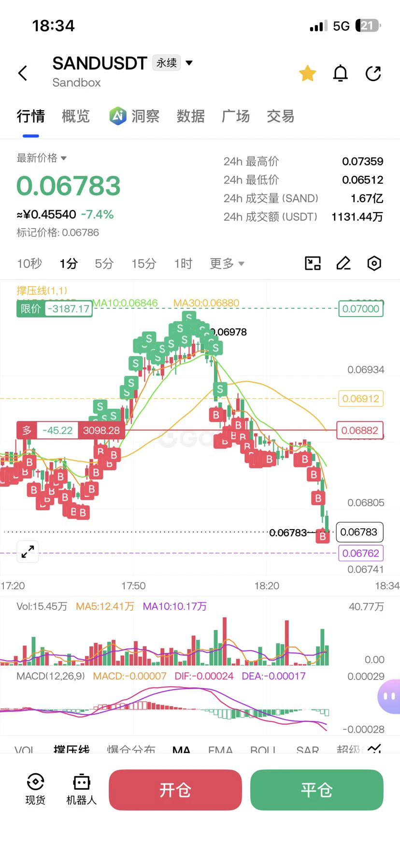The image size is (400, 866).
Task: Select the 1分 timeframe
Action: (x=69, y=263)
